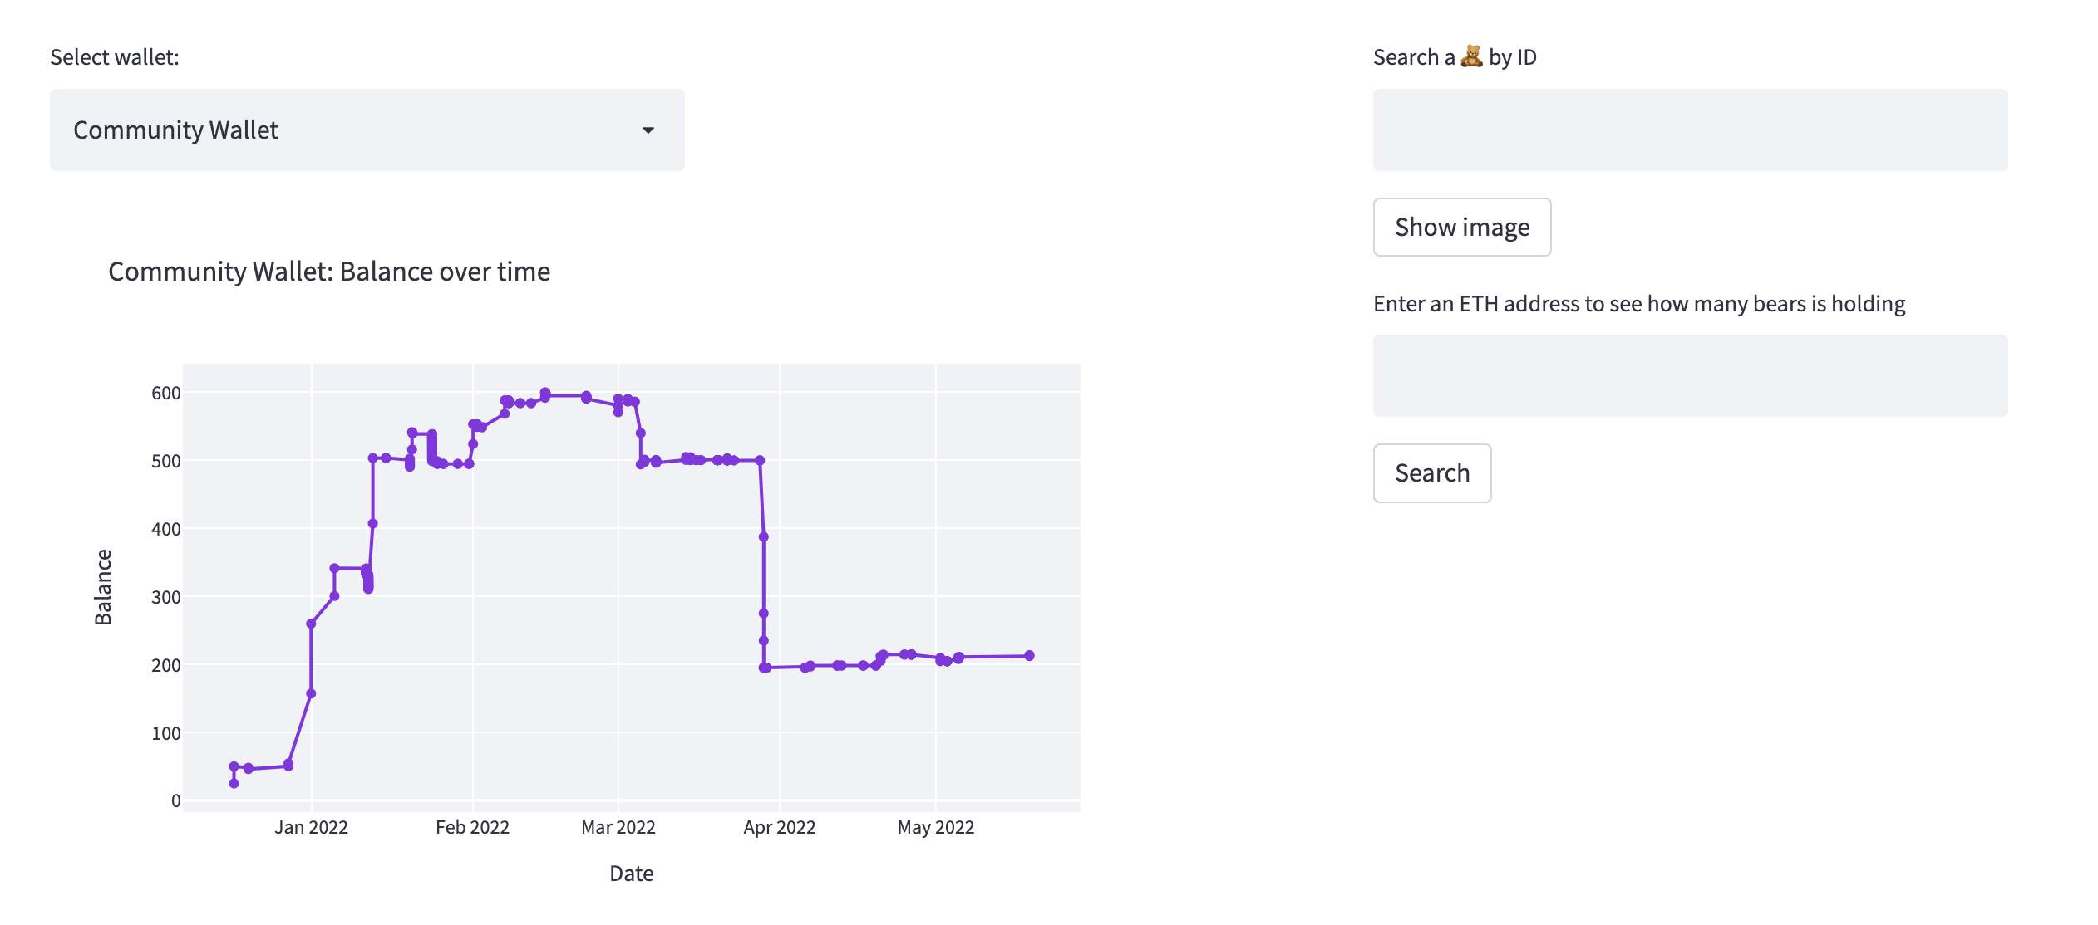Image resolution: width=2098 pixels, height=925 pixels.
Task: Click the Select wallet label text
Action: [x=115, y=57]
